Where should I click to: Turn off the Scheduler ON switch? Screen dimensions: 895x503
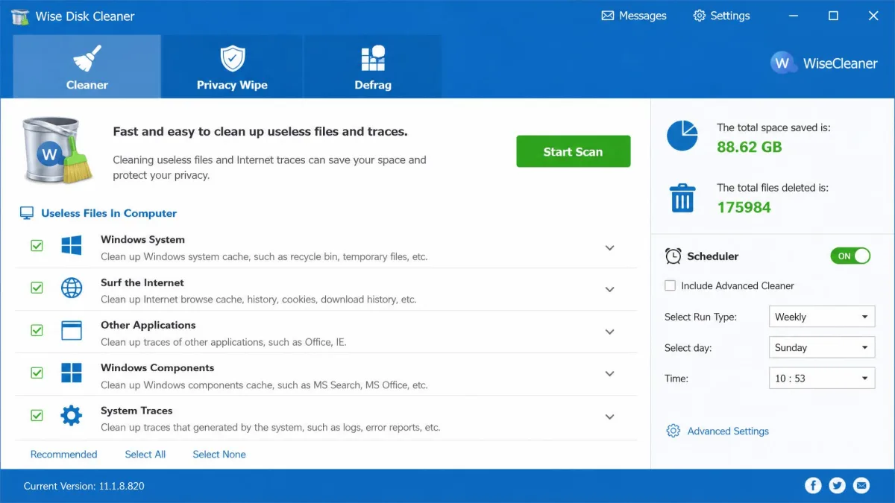coord(850,256)
